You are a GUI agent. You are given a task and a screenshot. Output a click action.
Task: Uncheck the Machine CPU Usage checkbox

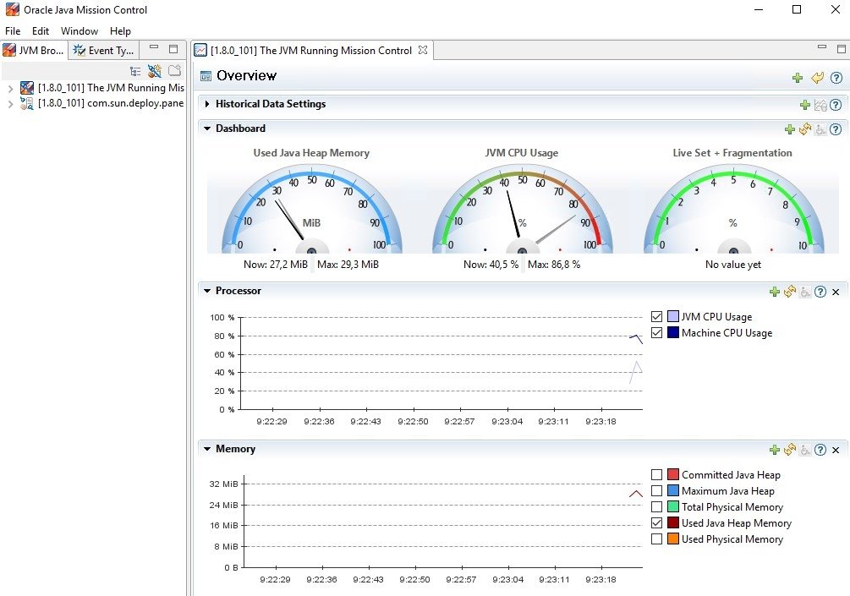coord(656,333)
